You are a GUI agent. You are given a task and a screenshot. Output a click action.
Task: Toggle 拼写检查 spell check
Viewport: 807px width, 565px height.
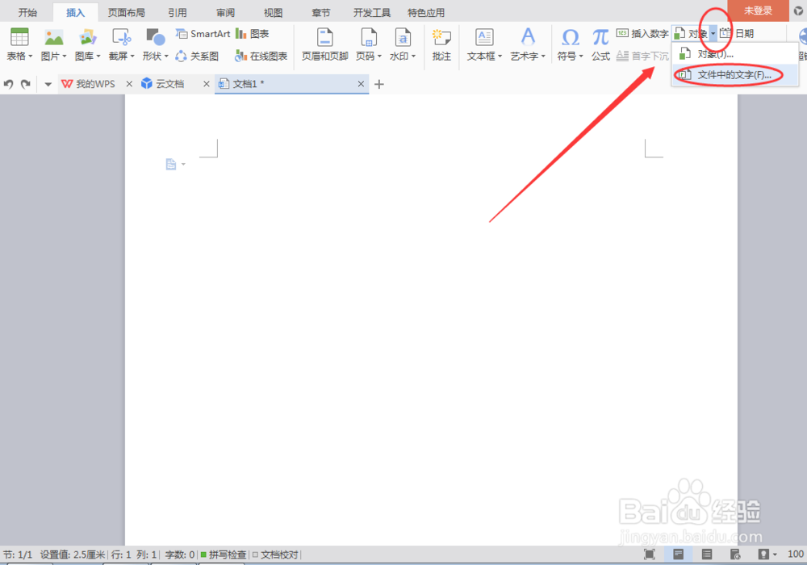[224, 555]
